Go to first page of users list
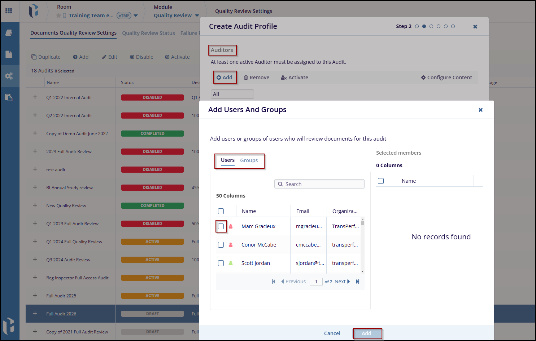536x341 pixels. coord(273,282)
